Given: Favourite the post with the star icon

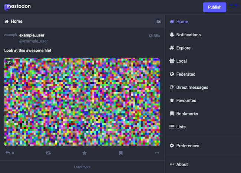Looking at the screenshot, I should (85, 153).
